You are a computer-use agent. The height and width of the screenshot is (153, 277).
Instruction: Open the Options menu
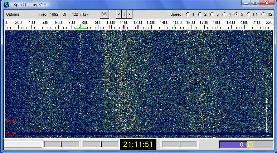click(13, 14)
